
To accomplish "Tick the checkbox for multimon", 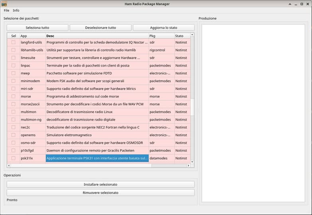I will (13, 112).
